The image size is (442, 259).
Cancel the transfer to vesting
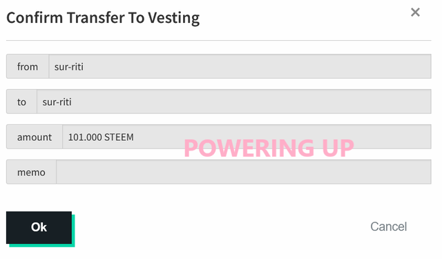pyautogui.click(x=388, y=227)
